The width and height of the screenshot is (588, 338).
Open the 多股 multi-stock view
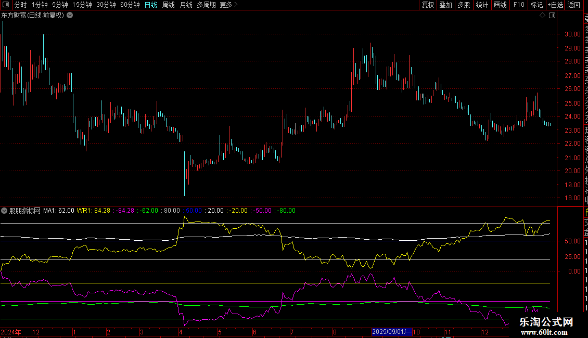pyautogui.click(x=464, y=5)
